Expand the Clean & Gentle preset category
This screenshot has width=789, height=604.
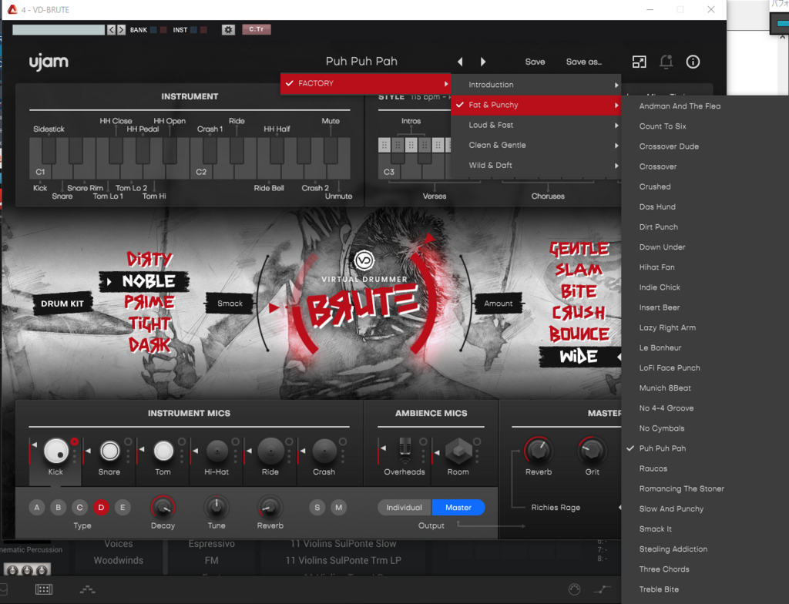point(536,145)
